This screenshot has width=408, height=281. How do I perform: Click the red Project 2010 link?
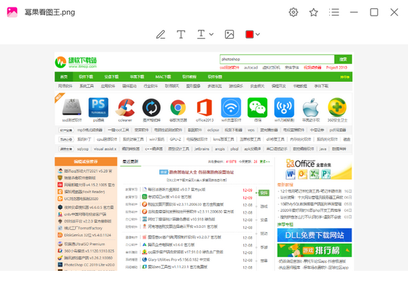pyautogui.click(x=337, y=67)
